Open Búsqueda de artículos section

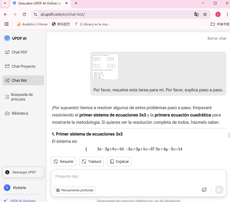tap(19, 97)
